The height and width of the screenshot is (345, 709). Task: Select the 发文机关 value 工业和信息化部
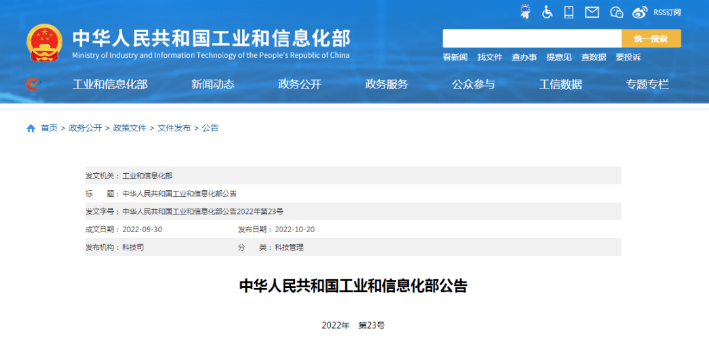pos(148,176)
